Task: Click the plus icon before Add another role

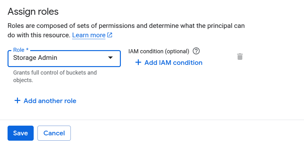Action: click(x=17, y=101)
